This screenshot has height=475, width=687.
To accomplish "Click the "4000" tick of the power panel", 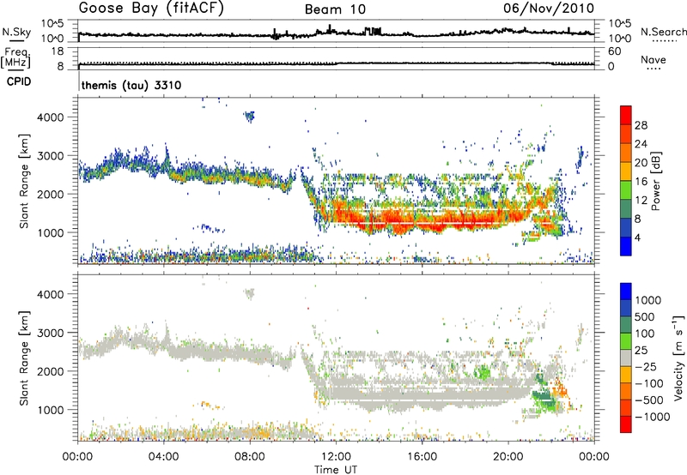I will coord(50,117).
